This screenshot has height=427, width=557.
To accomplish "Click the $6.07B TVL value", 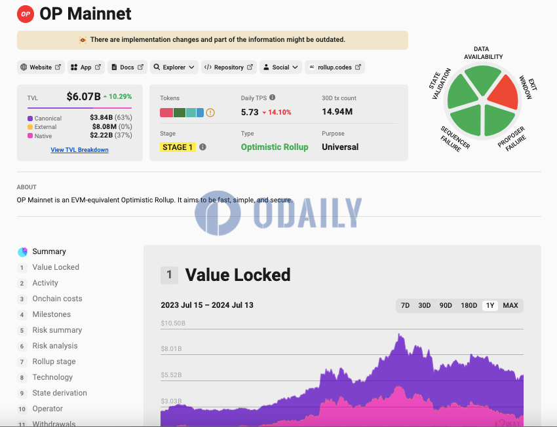I will (x=83, y=96).
